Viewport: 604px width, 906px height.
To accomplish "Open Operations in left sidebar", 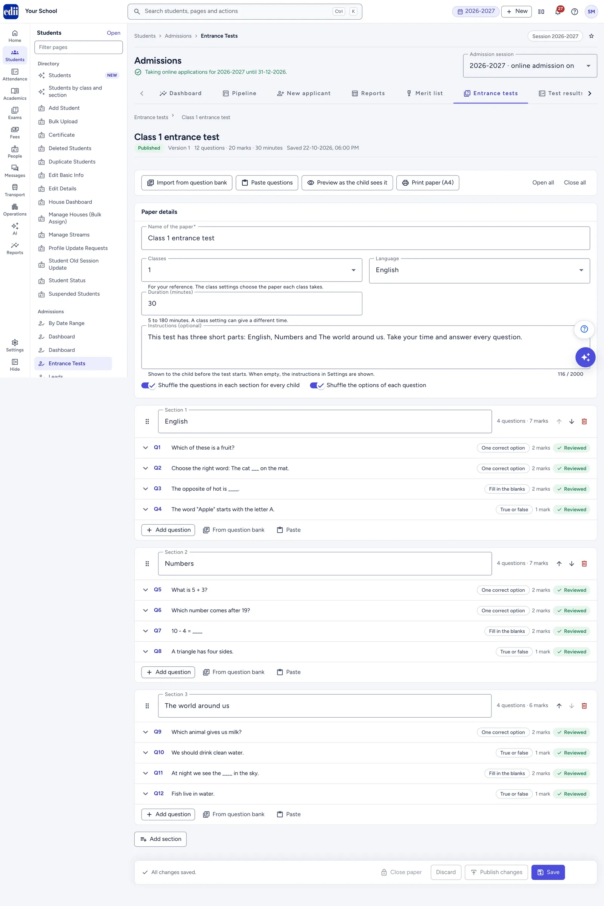I will [x=15, y=210].
